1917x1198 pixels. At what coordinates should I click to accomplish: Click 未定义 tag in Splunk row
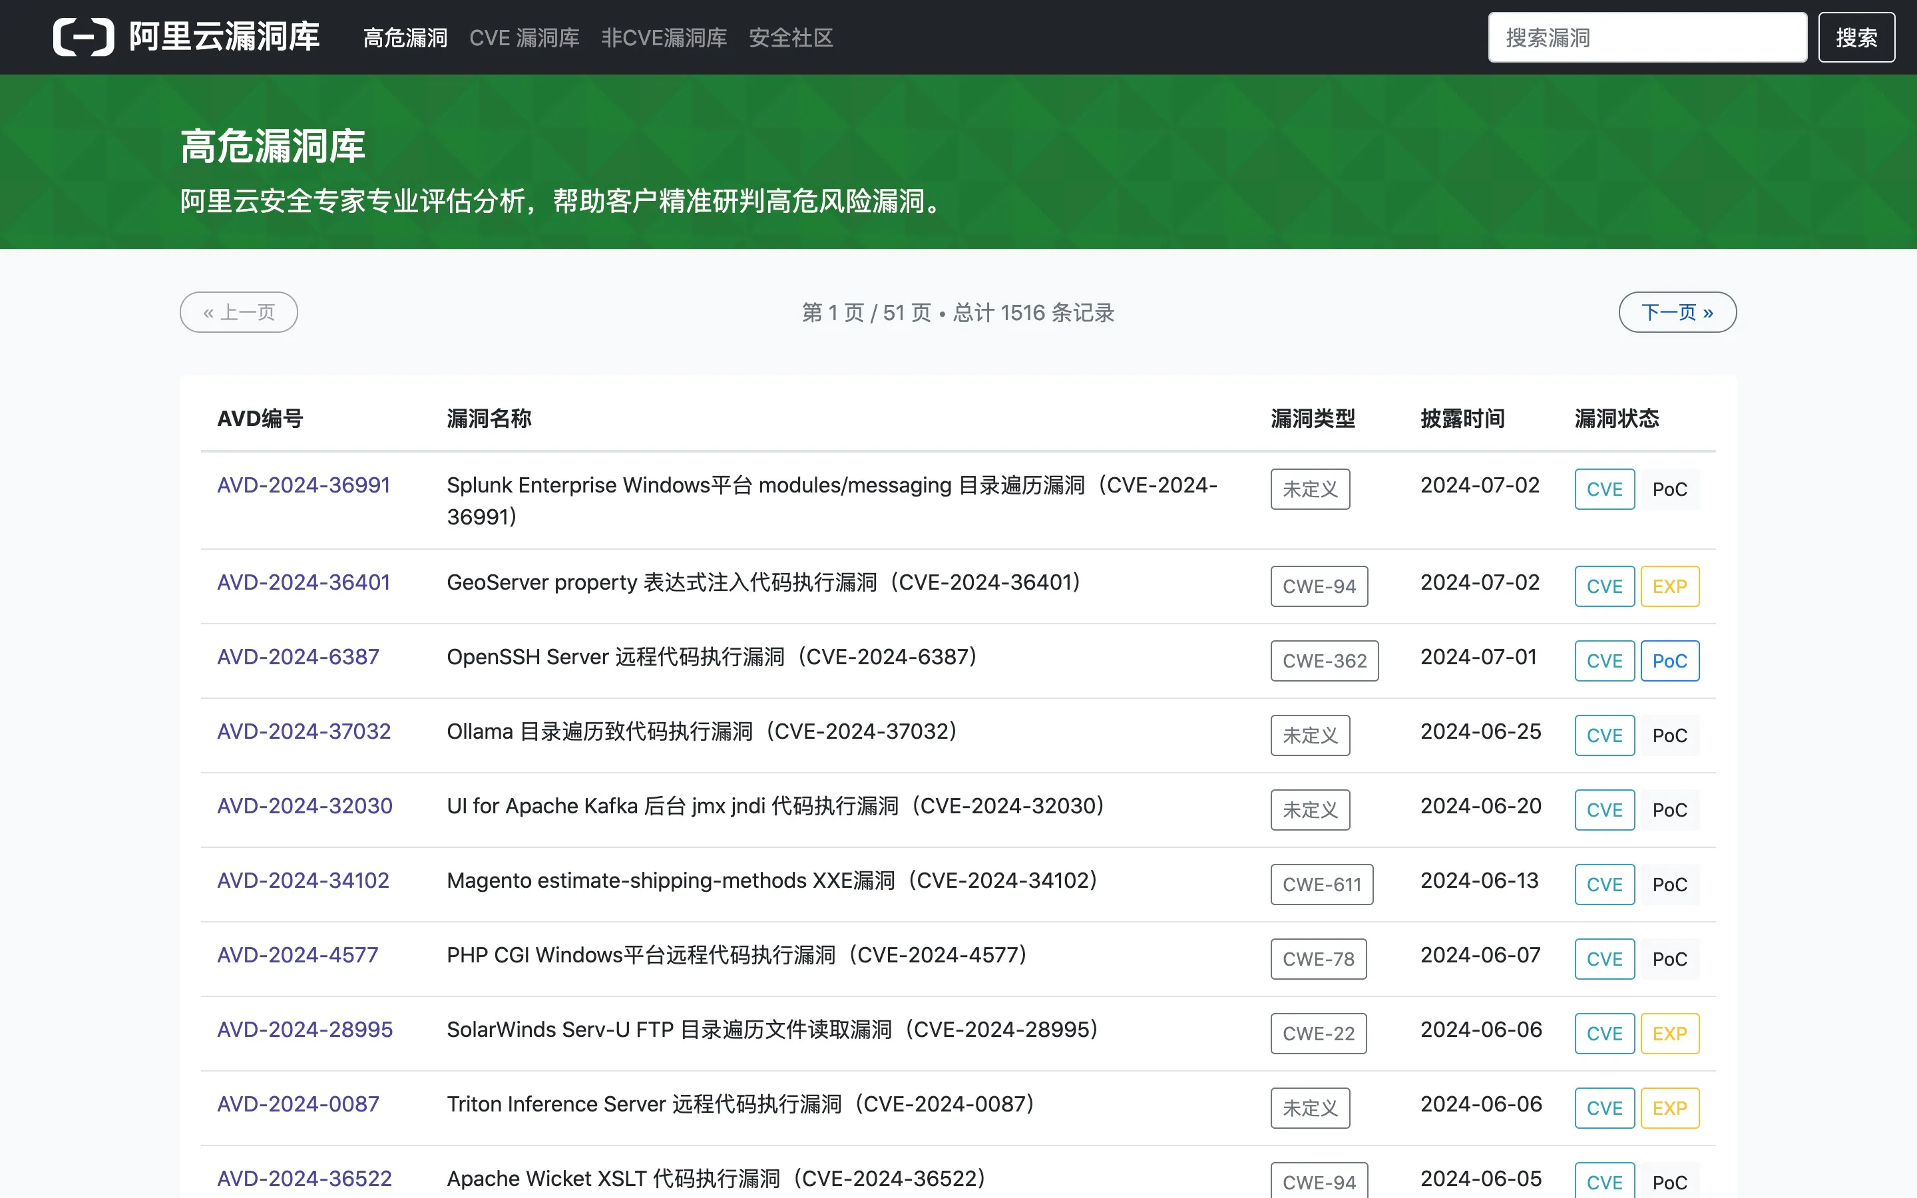point(1310,489)
